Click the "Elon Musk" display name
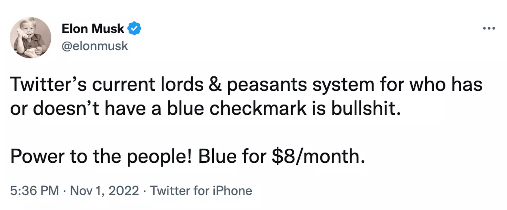The width and height of the screenshot is (507, 210). [x=93, y=29]
